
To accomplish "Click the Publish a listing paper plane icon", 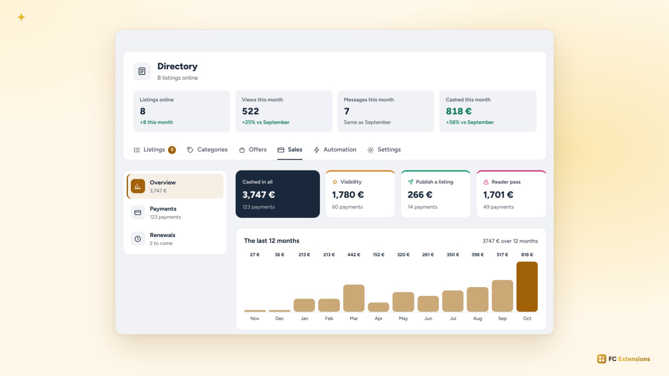I will click(411, 182).
